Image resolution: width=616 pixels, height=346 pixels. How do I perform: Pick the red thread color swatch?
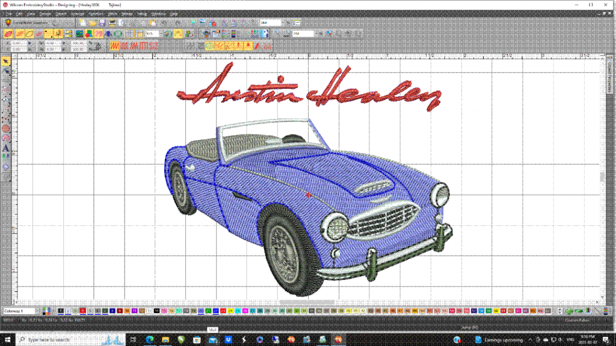click(82, 311)
